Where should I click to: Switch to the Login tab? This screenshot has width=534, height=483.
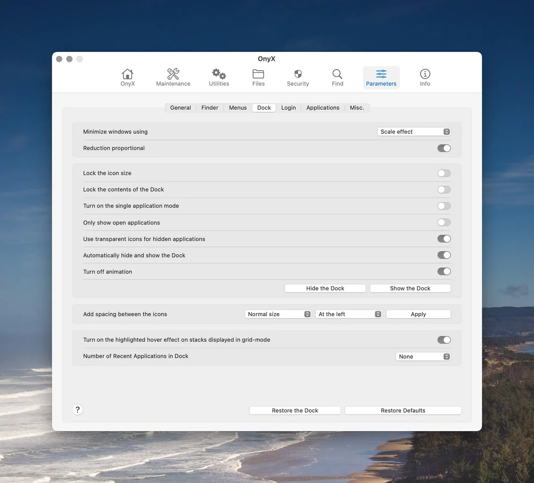[x=288, y=107]
